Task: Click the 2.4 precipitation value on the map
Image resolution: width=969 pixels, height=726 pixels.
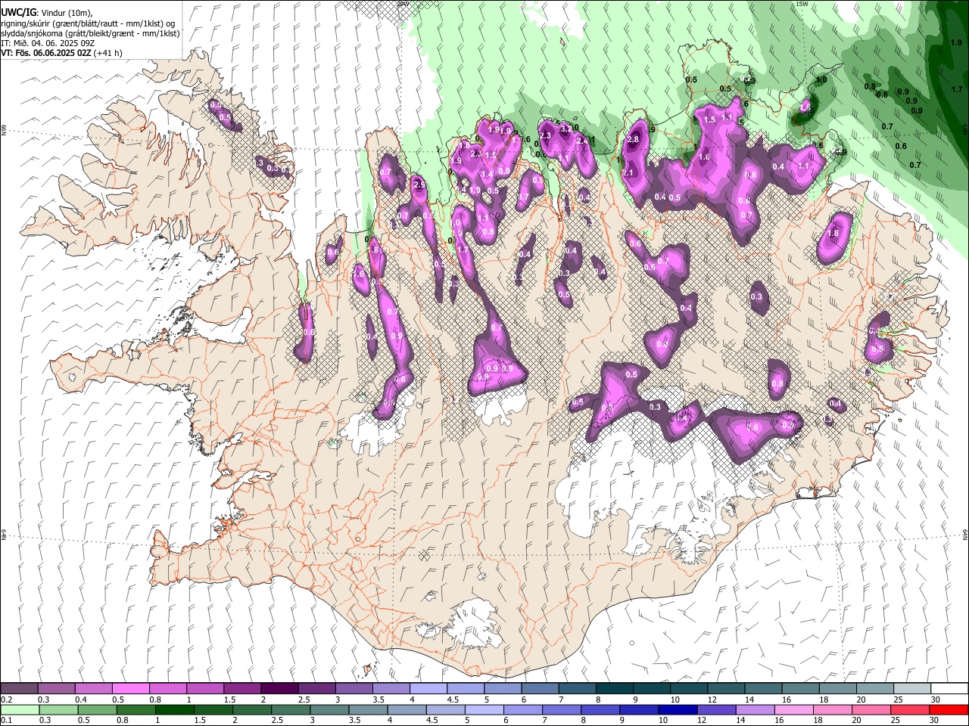Action: pyautogui.click(x=582, y=141)
